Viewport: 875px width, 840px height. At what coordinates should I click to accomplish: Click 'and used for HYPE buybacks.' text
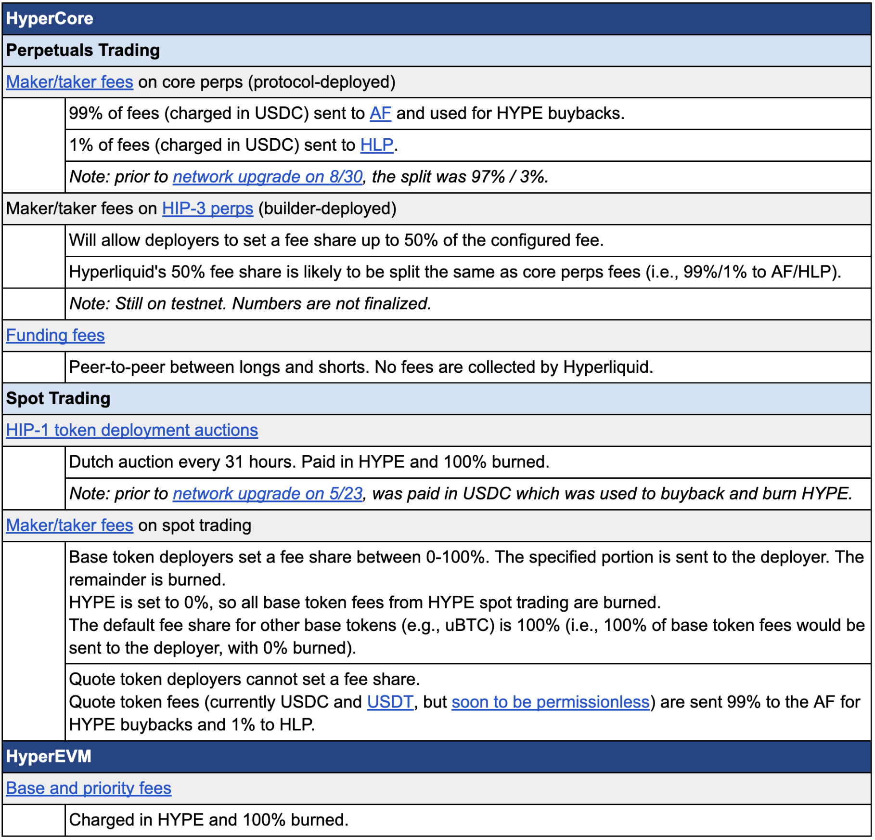pyautogui.click(x=510, y=114)
